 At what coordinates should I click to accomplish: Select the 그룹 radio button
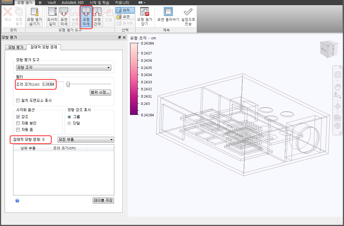[x=69, y=117]
